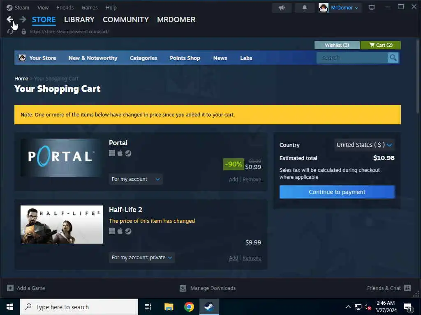
Task: Open the Friends menu
Action: click(65, 7)
